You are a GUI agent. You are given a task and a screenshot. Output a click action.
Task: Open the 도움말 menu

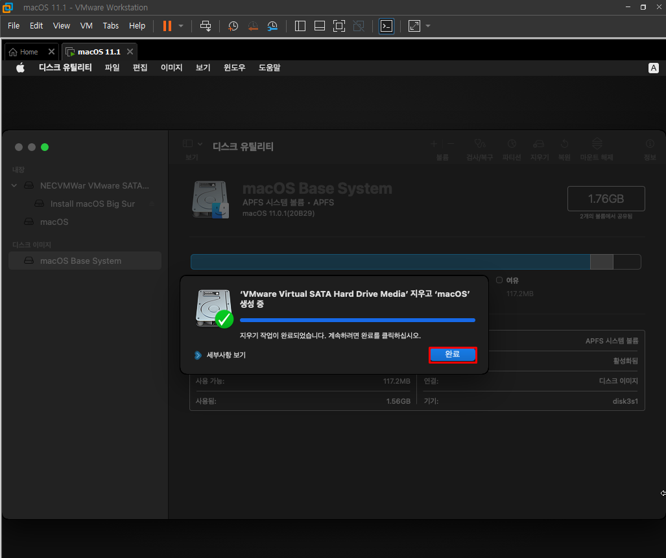tap(269, 68)
